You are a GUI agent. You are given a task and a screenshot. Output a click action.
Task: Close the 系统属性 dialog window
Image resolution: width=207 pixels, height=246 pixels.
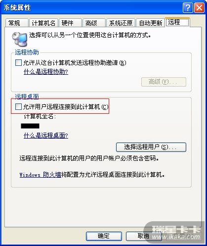pyautogui.click(x=199, y=7)
